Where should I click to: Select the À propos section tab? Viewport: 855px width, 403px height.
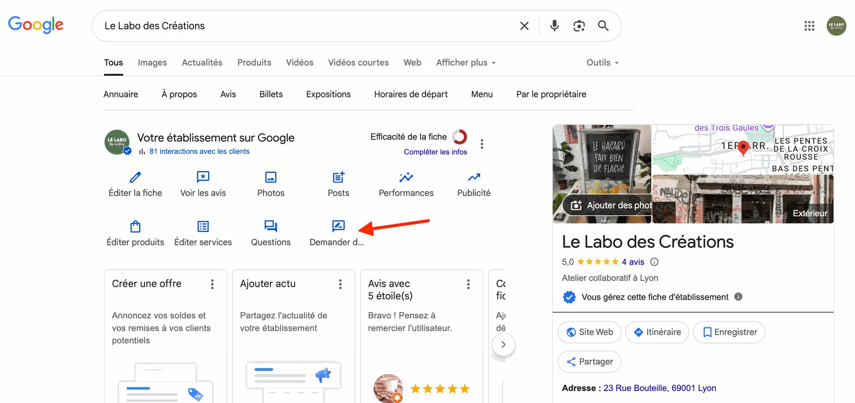pyautogui.click(x=179, y=94)
